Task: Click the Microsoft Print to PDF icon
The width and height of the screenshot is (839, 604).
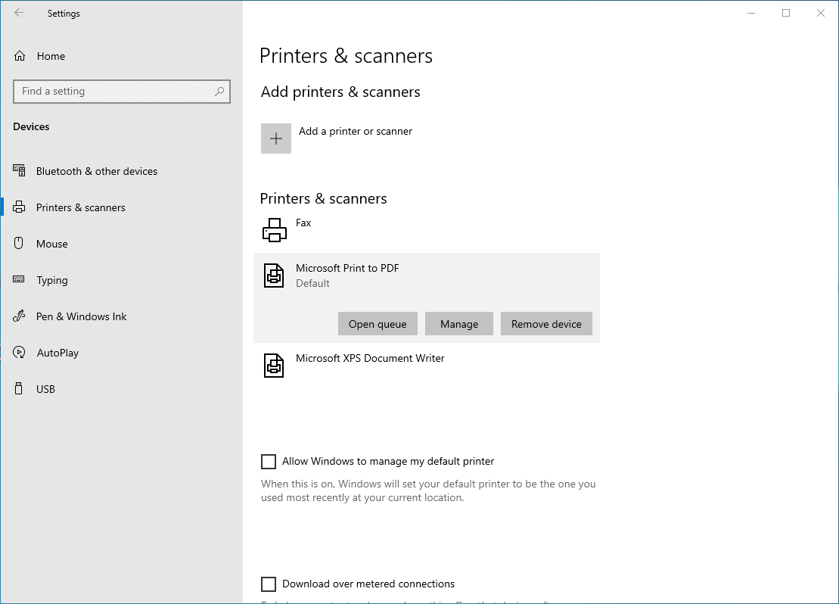Action: tap(274, 276)
